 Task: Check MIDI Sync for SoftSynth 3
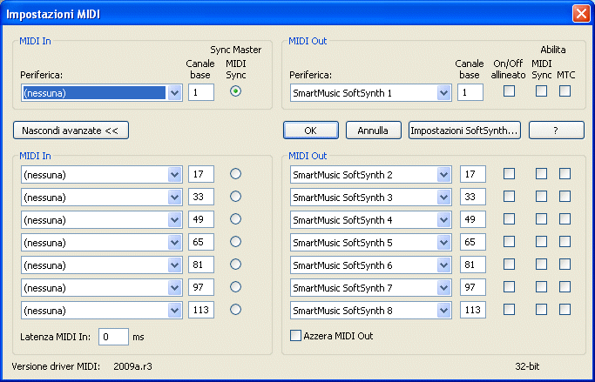[x=541, y=197]
